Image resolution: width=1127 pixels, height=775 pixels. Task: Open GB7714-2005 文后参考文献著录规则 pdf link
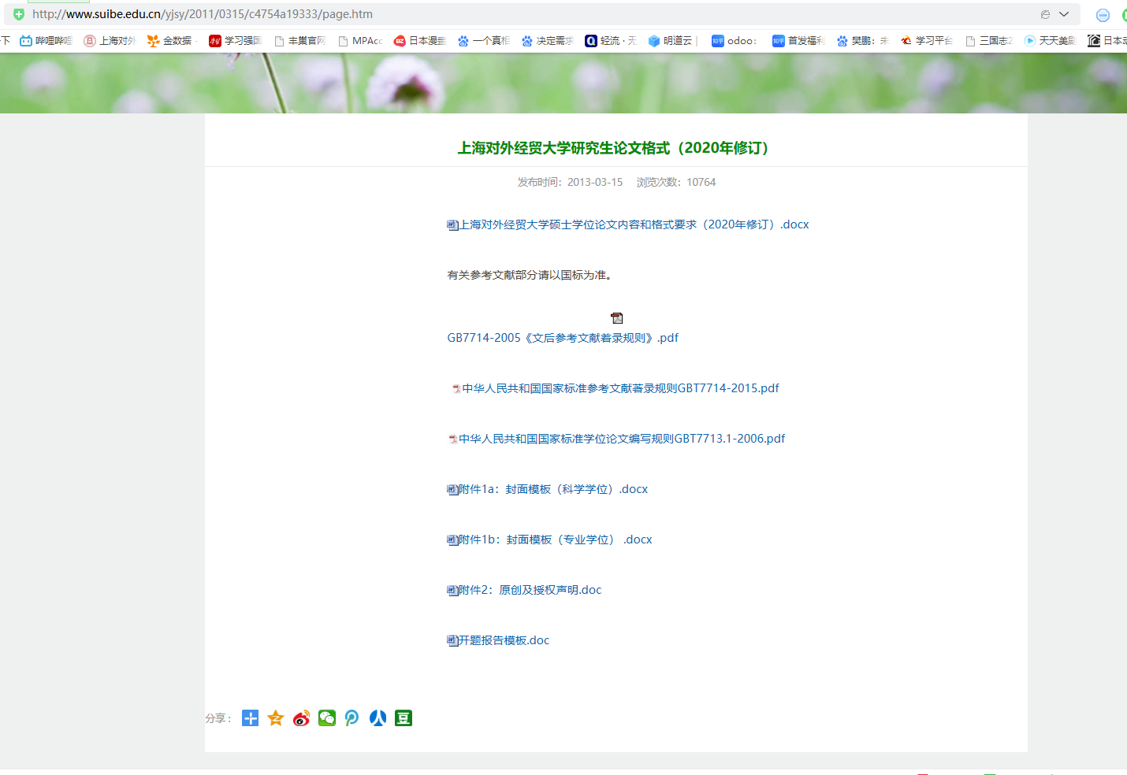point(563,338)
